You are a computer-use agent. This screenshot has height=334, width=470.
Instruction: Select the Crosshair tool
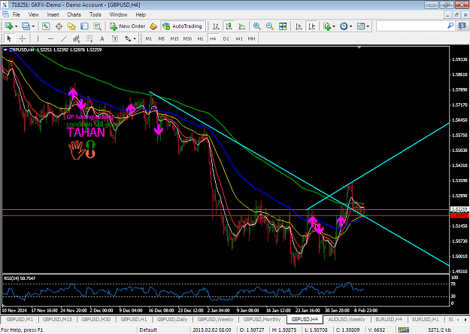(22, 38)
